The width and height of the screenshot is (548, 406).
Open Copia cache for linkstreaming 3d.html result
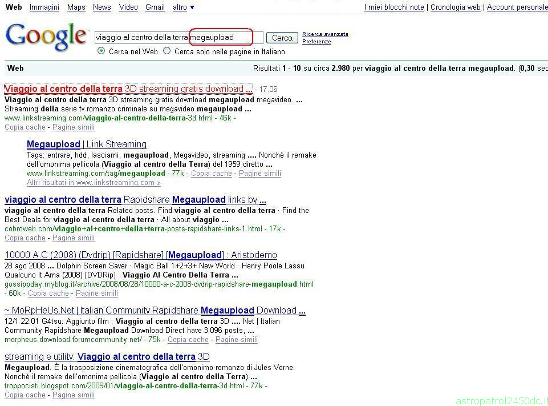pos(25,127)
